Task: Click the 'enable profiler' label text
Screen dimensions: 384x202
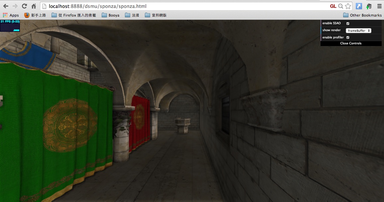Action: pos(333,37)
